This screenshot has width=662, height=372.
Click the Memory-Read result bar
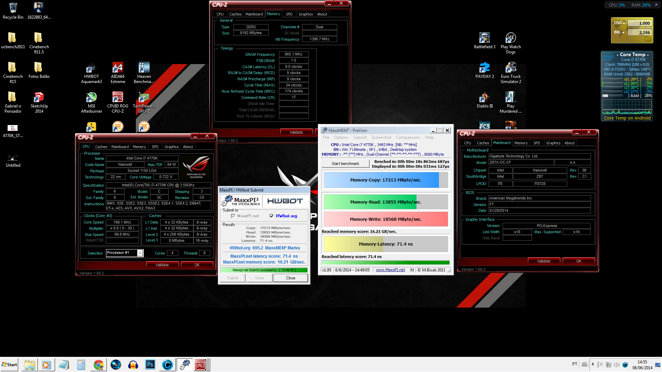385,202
